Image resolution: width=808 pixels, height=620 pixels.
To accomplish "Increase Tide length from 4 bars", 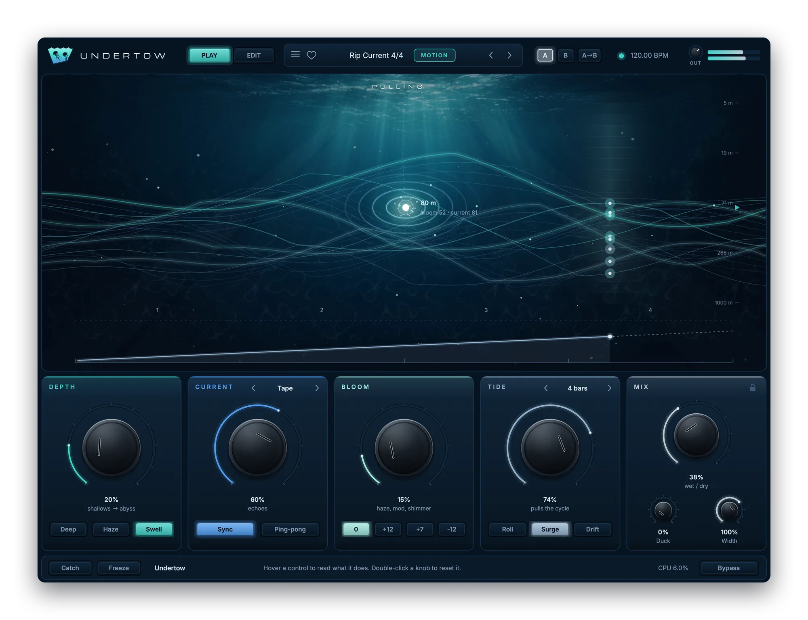I will [610, 388].
